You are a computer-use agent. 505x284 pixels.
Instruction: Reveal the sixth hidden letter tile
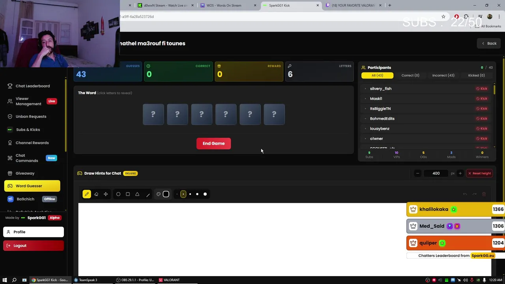[274, 114]
